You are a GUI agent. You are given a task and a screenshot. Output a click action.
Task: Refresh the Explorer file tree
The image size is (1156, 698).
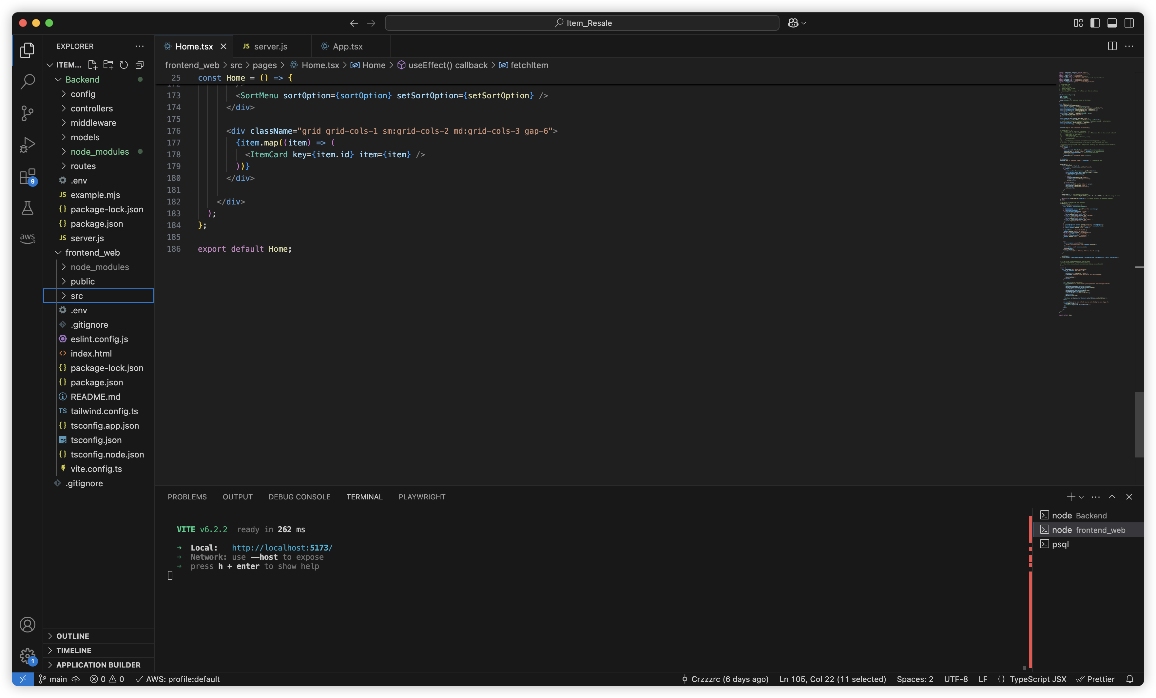[124, 65]
